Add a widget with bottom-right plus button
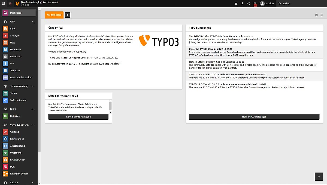327x185 pixels. click(x=319, y=177)
